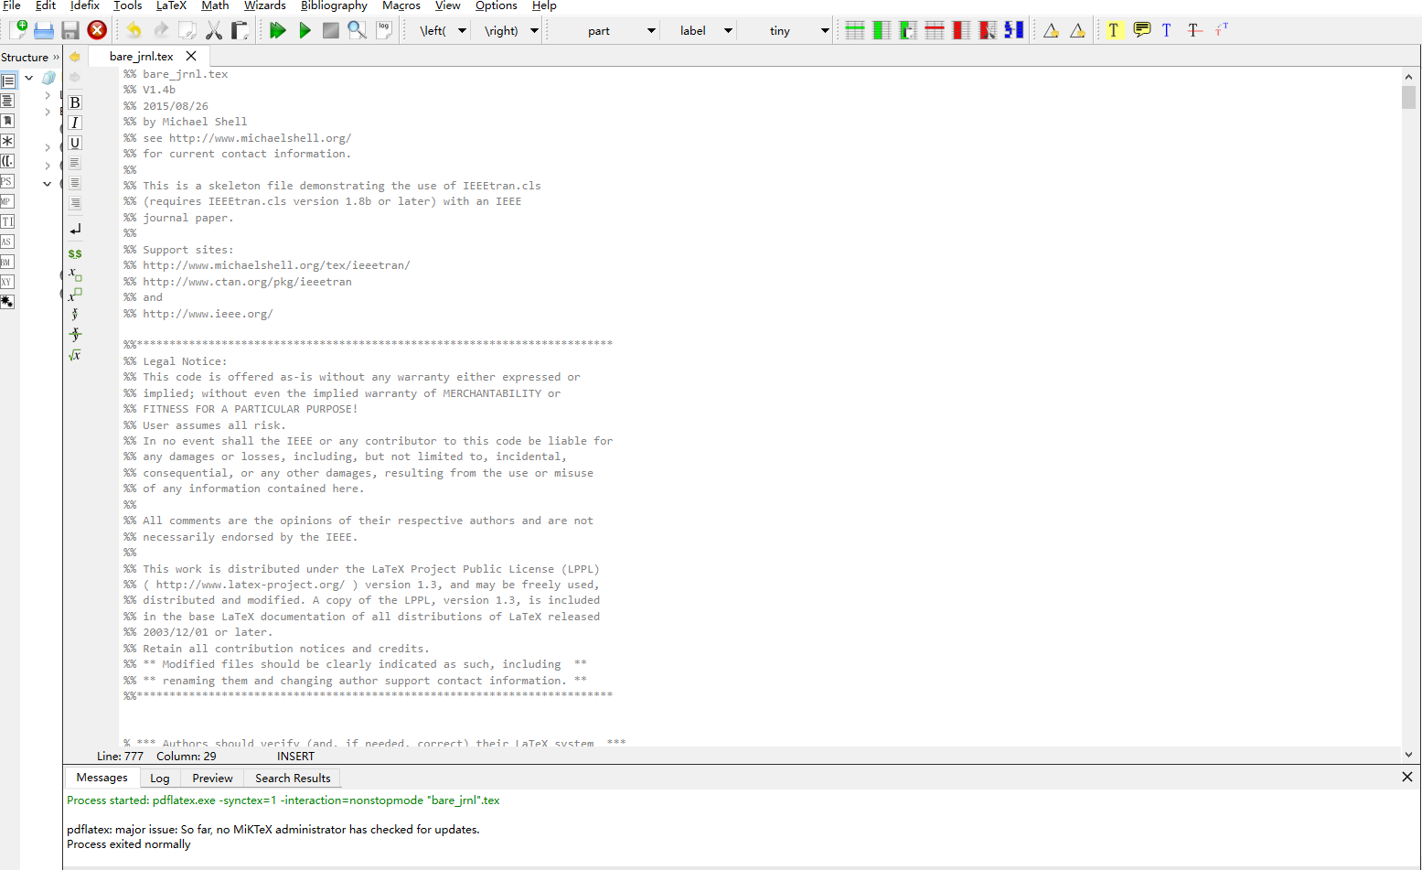This screenshot has width=1422, height=870.
Task: Collapse the lowest expanded structure tree node
Action: (x=47, y=184)
